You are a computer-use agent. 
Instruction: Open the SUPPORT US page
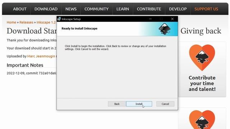coord(206,9)
